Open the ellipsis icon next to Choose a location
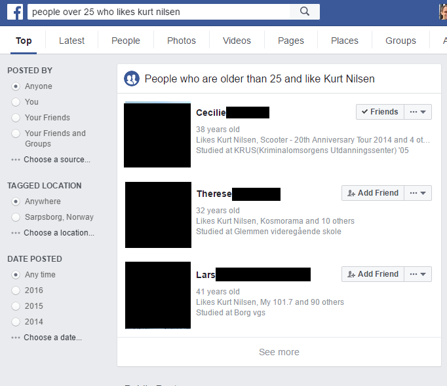The width and height of the screenshot is (447, 386). [16, 233]
